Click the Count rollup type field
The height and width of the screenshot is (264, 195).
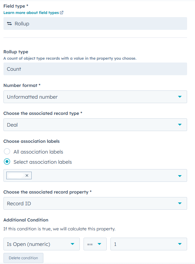click(95, 69)
